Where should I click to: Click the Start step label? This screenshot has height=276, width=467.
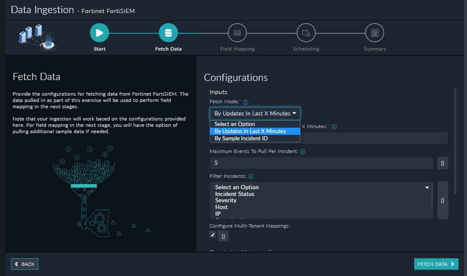point(99,49)
